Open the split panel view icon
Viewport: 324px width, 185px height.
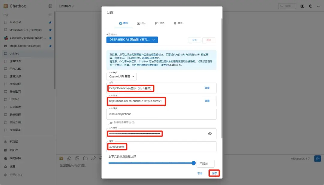302,6
